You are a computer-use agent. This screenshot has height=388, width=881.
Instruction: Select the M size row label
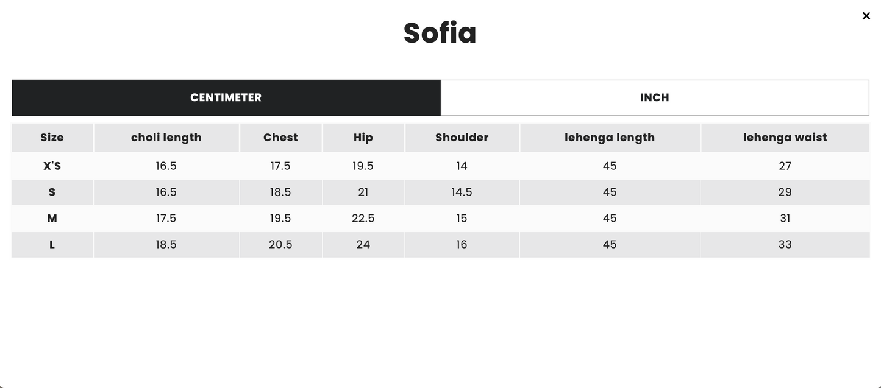point(52,218)
